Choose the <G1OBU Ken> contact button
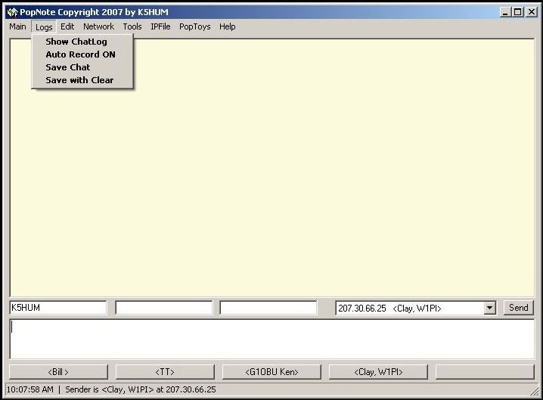 coord(271,371)
